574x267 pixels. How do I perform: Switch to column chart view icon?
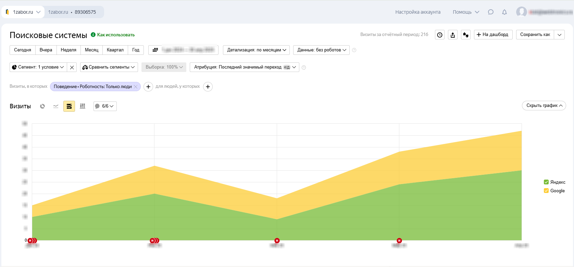83,106
